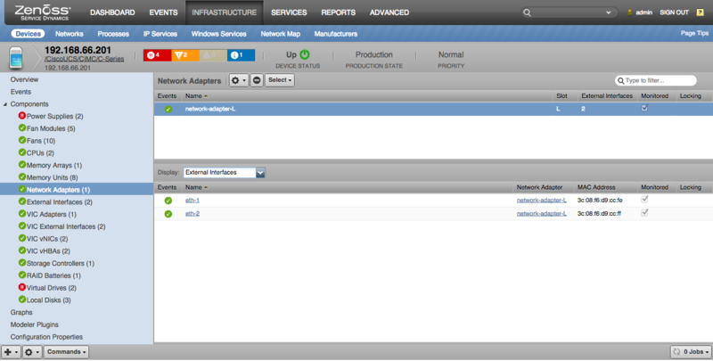Screen dimensions: 713x361
Task: Open the Display External Interfaces combo box
Action: tap(224, 173)
